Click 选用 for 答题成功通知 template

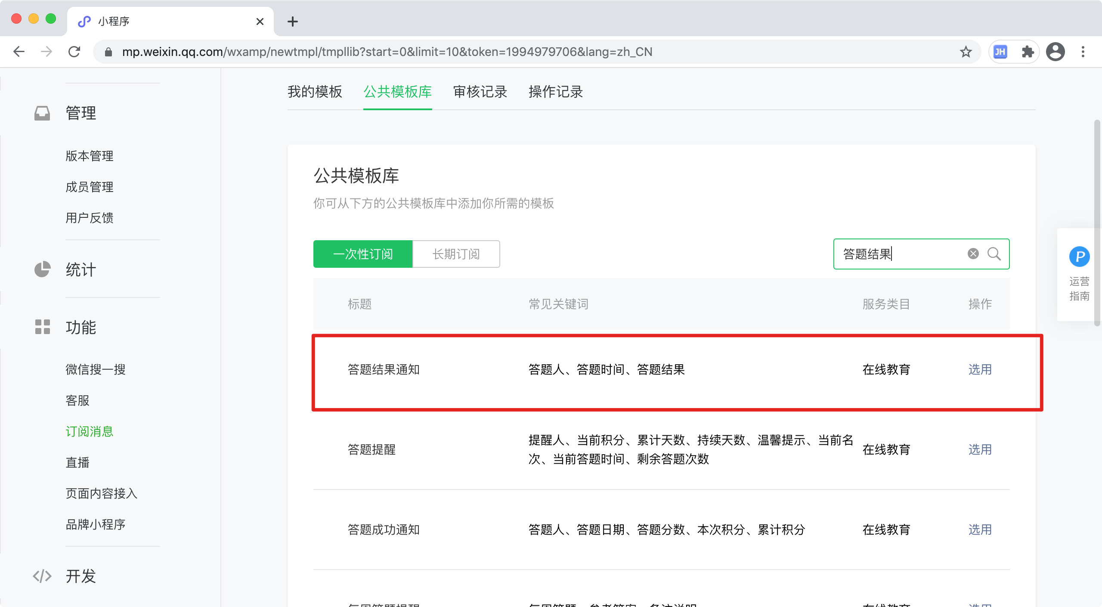tap(980, 530)
